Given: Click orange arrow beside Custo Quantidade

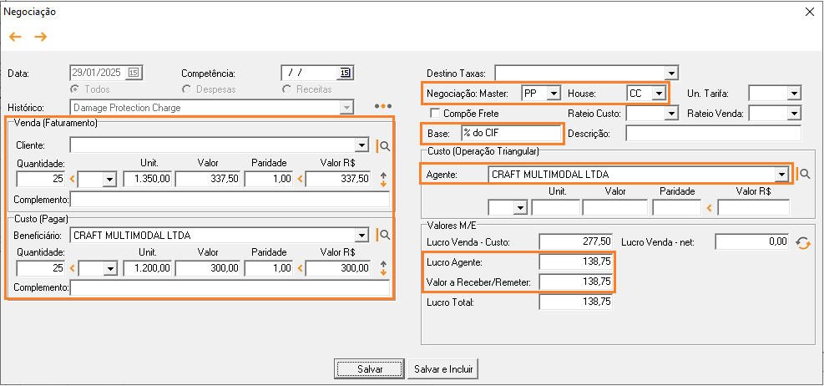Looking at the screenshot, I should (73, 269).
